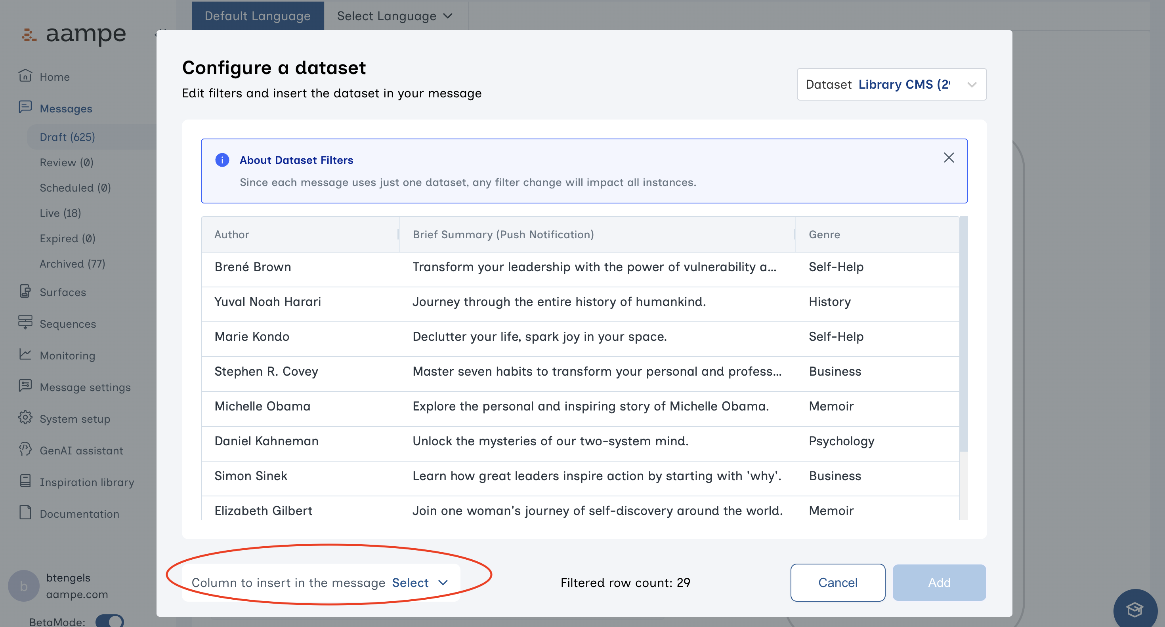Open Expired (0) messages

point(67,238)
